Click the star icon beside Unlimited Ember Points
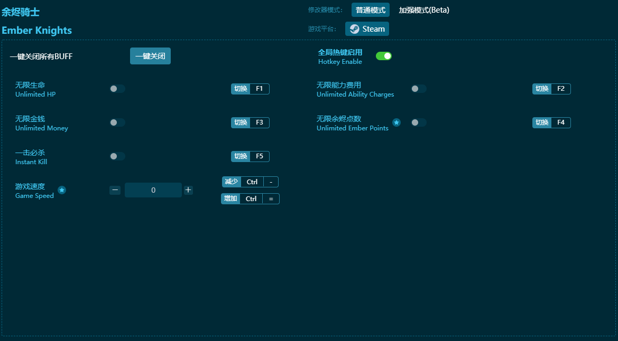 [x=396, y=122]
